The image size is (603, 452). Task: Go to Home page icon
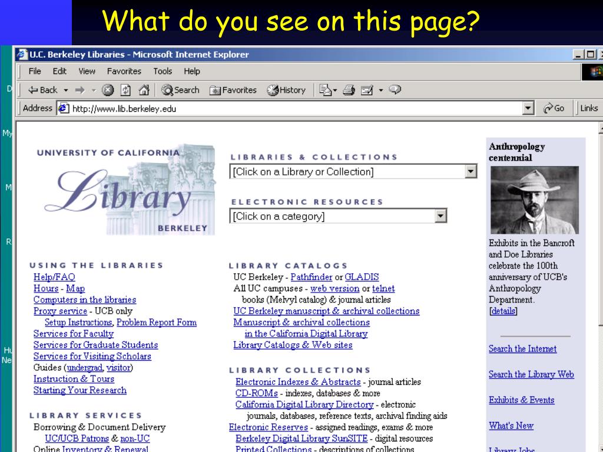coord(144,90)
